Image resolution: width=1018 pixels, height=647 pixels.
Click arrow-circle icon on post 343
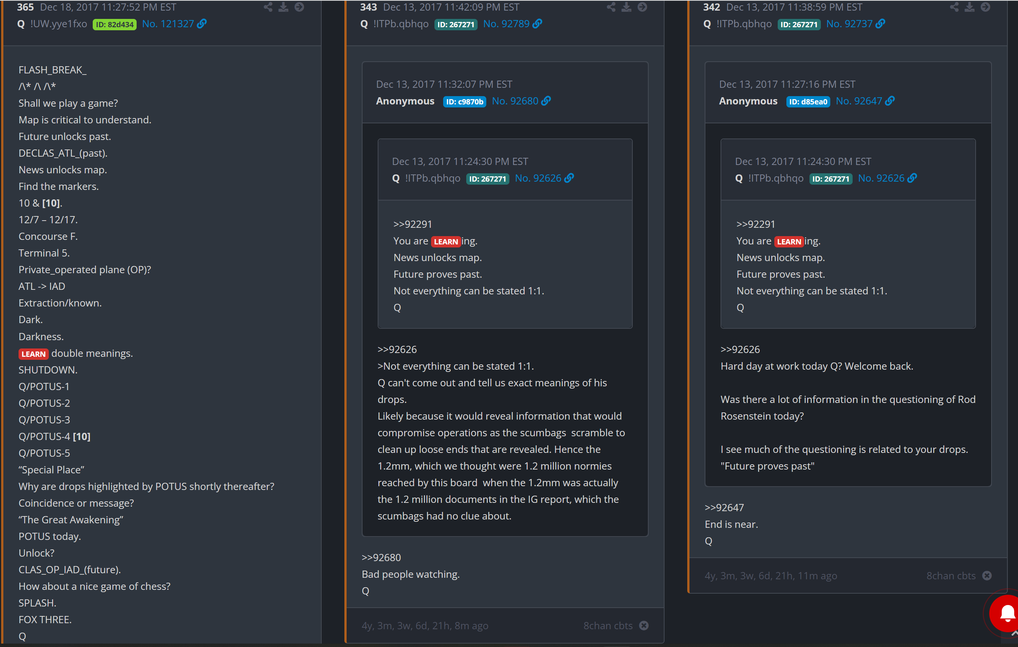[642, 7]
